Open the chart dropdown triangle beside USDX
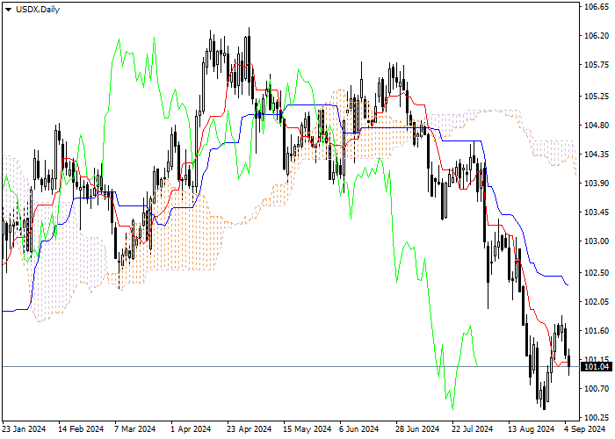The width and height of the screenshot is (615, 439). point(8,10)
